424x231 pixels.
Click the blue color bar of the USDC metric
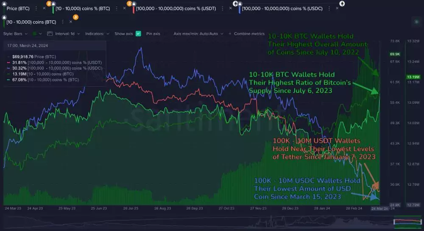240,9
